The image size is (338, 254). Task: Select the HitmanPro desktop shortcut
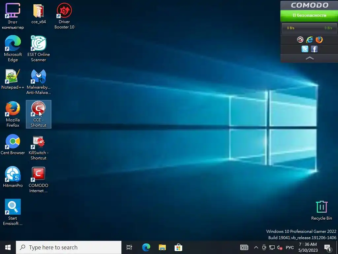(13, 177)
